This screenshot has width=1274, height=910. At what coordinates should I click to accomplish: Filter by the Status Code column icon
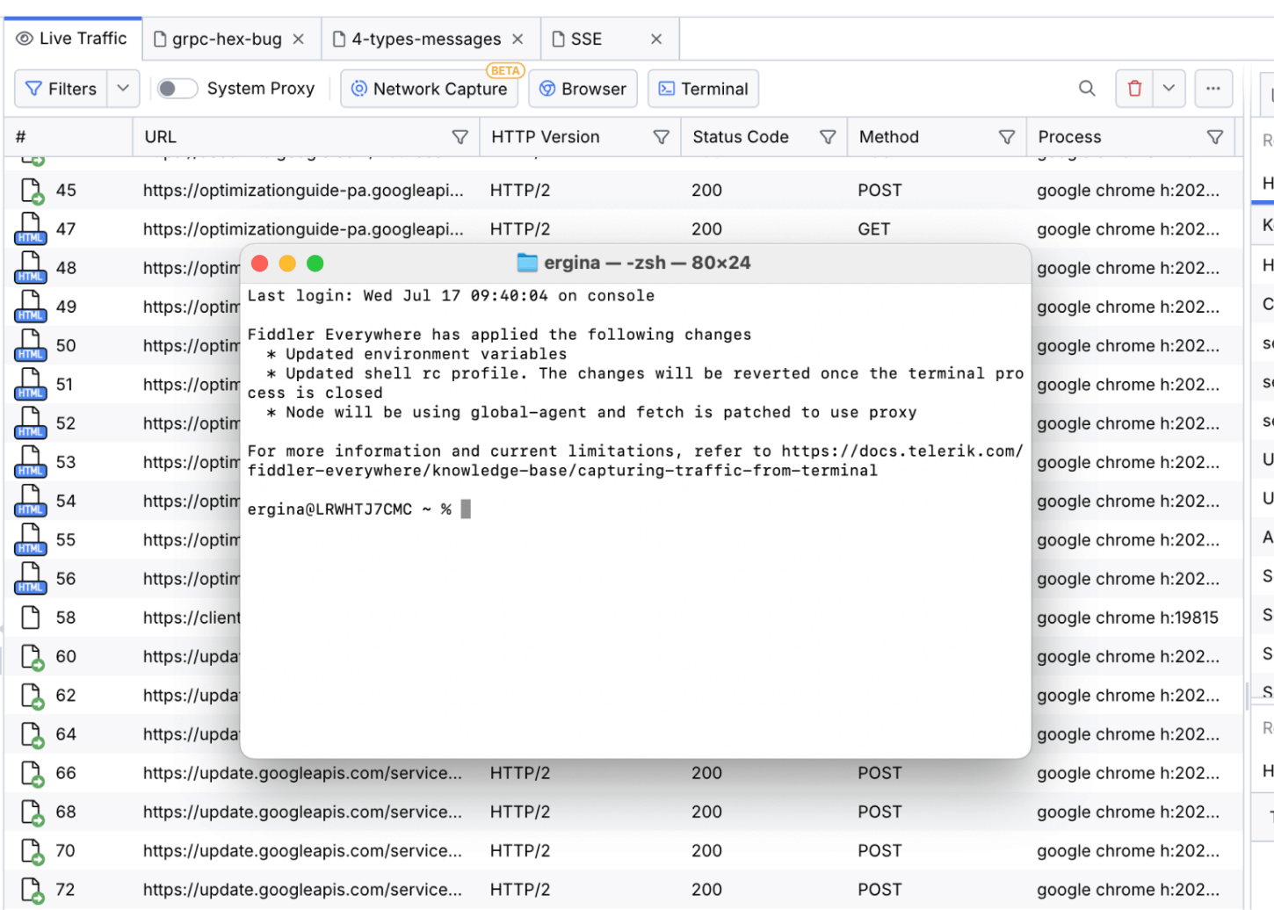[827, 137]
